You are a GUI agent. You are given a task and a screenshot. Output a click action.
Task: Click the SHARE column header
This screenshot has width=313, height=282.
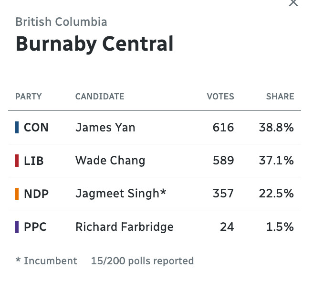point(280,97)
